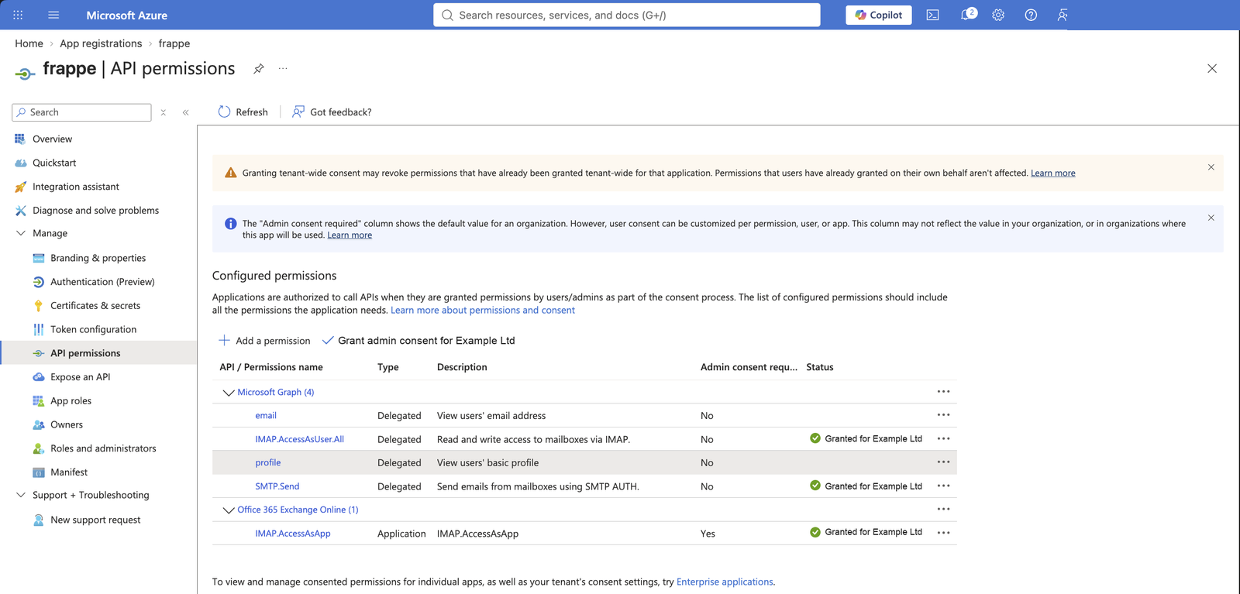Open Expose an API
The height and width of the screenshot is (594, 1240).
tap(80, 377)
